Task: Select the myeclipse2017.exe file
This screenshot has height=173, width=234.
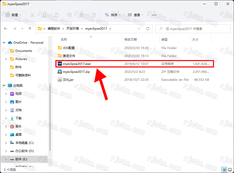Action: coord(77,64)
